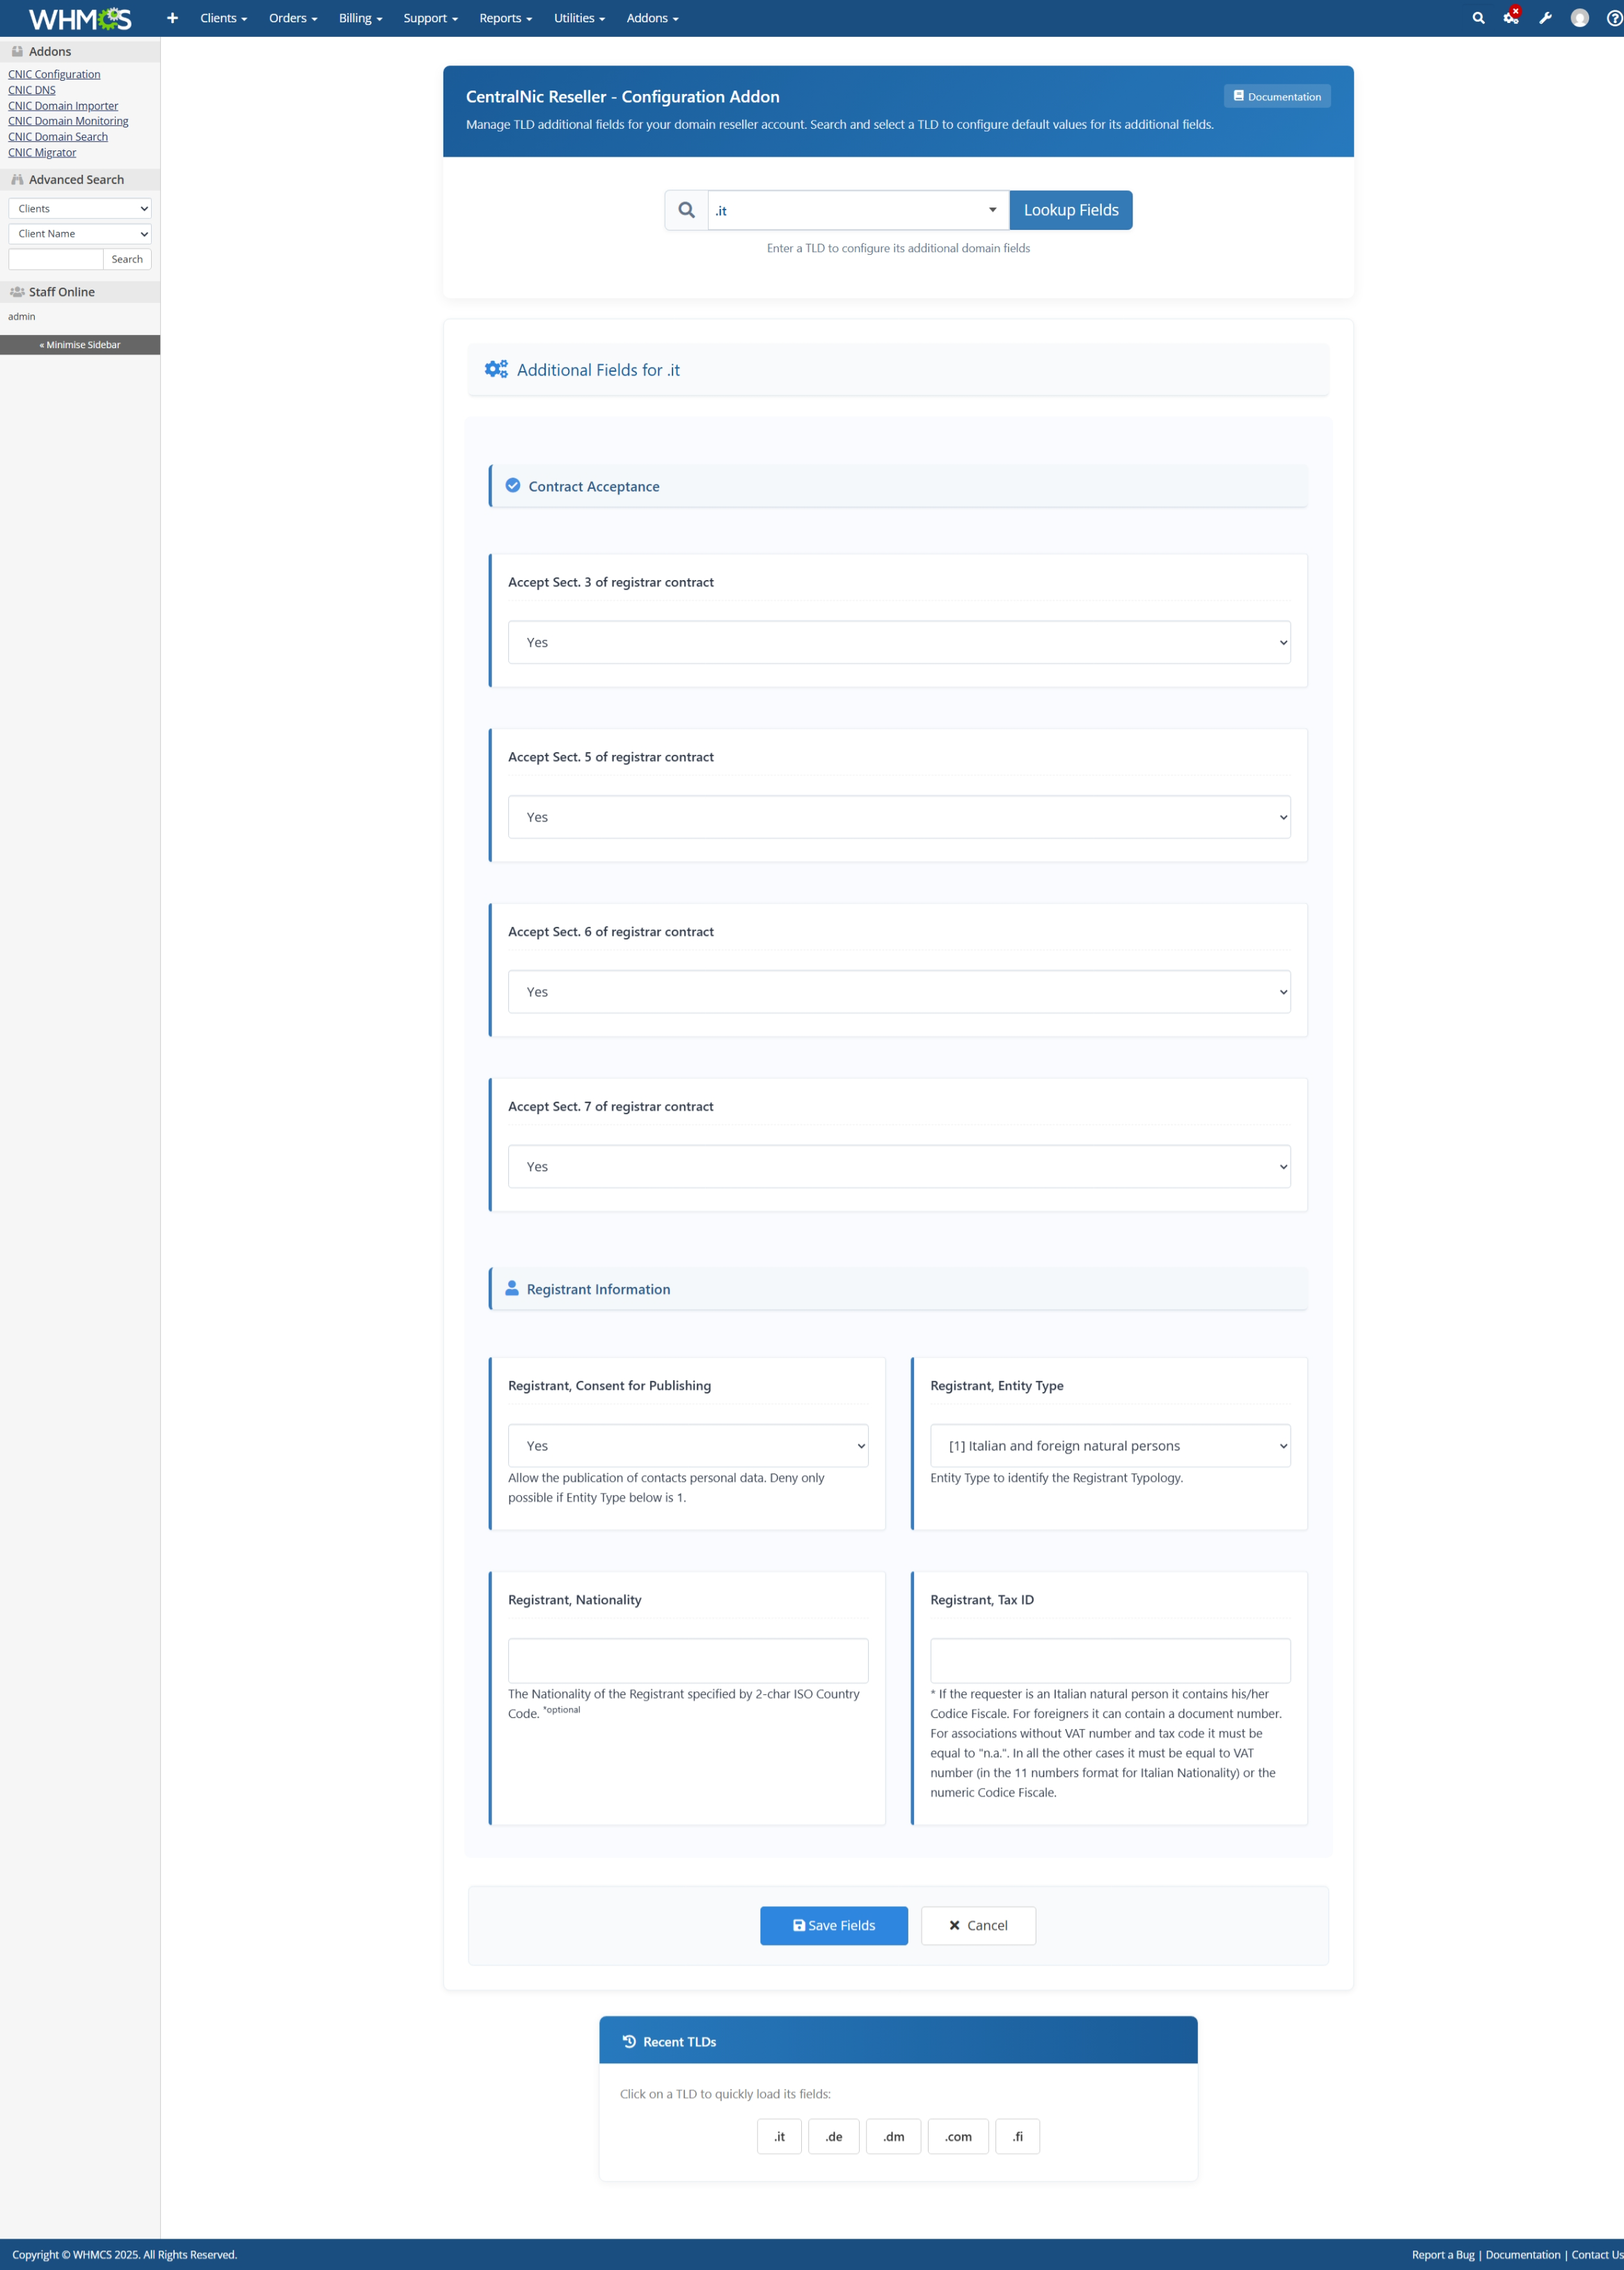Open Accept Sect. 3 dropdown
This screenshot has height=2270, width=1624.
tap(899, 642)
